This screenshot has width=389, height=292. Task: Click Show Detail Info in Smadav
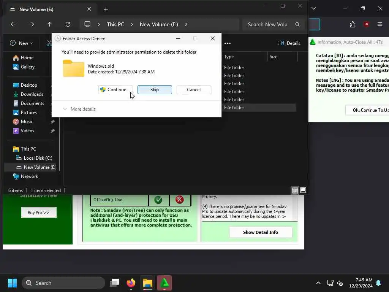point(261,232)
